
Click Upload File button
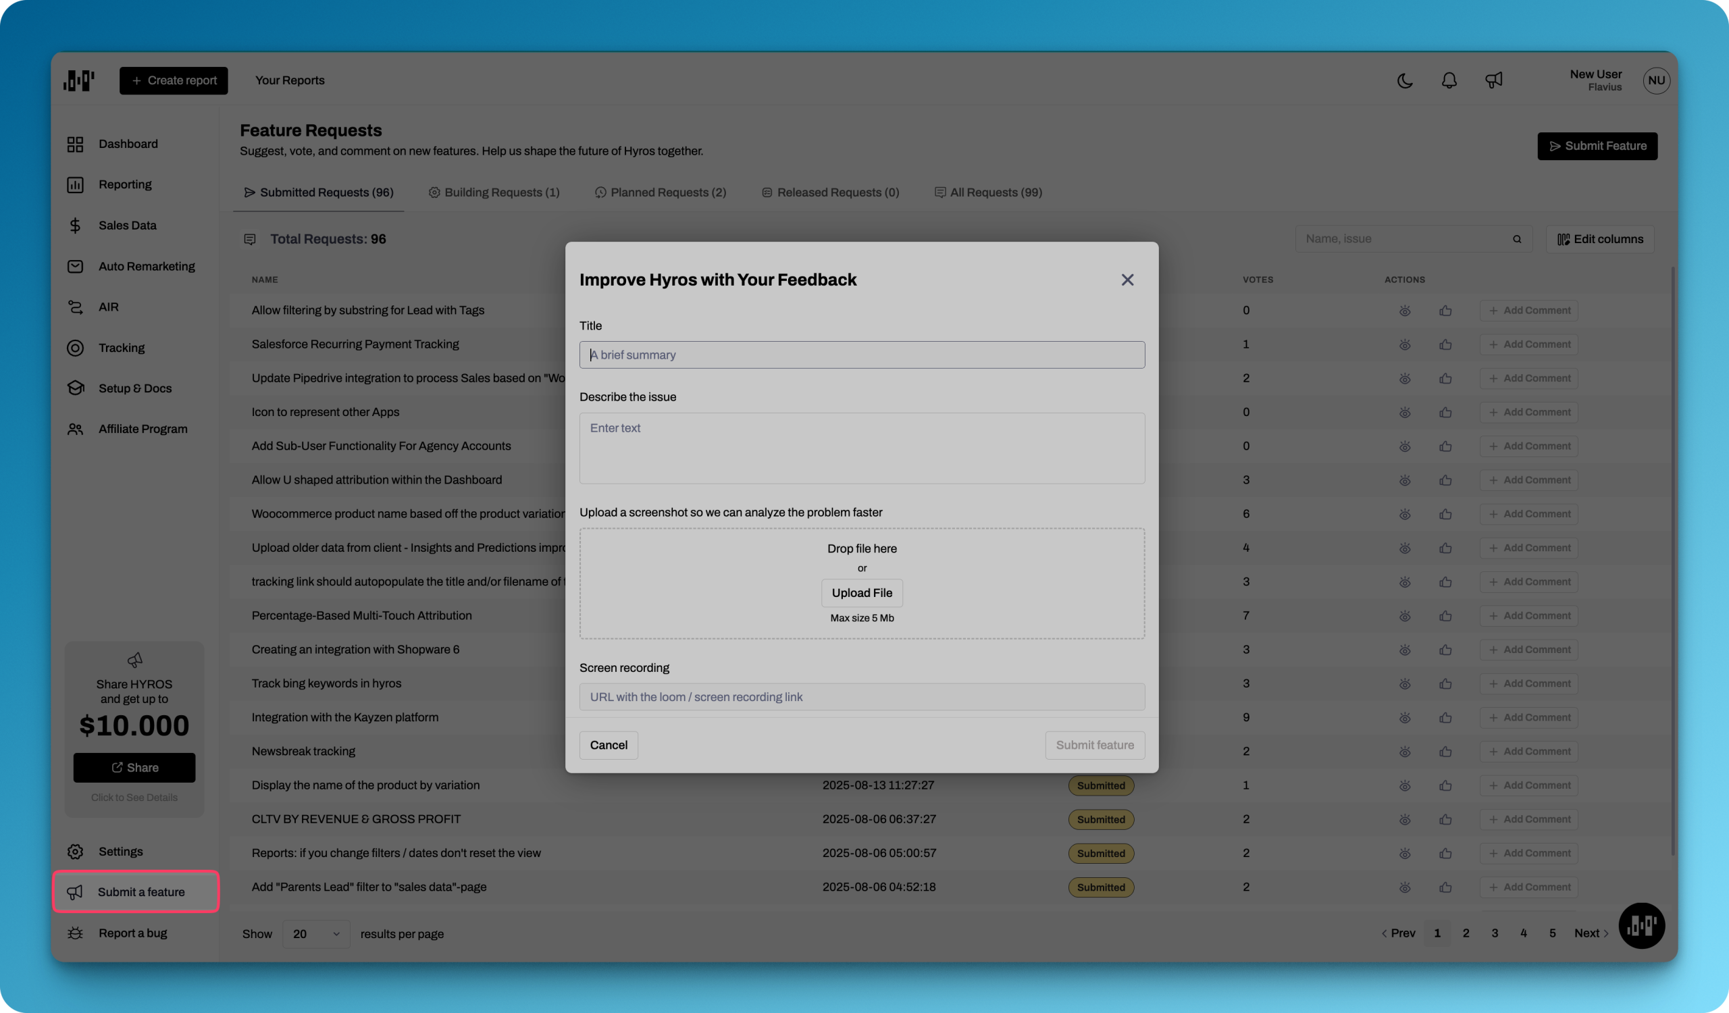[862, 593]
